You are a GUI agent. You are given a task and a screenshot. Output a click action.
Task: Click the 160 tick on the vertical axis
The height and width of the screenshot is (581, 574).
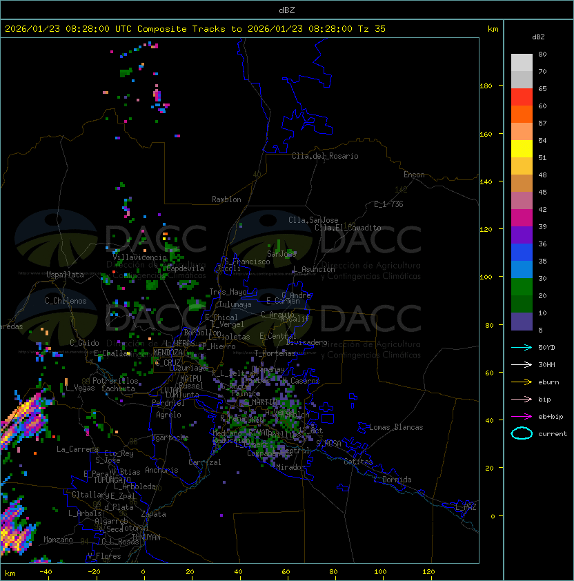pos(486,134)
